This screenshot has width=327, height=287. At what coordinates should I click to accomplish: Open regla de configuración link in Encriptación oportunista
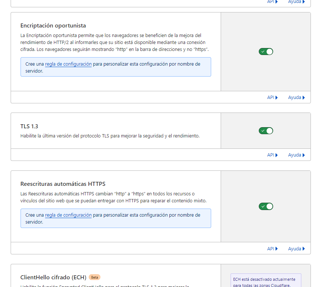coord(68,64)
